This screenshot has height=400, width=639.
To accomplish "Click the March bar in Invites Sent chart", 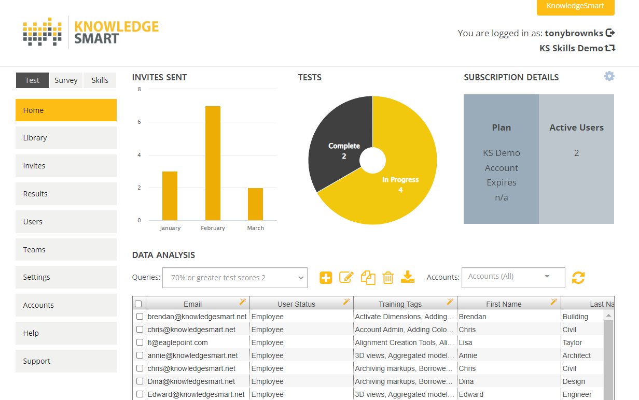I will (x=255, y=204).
